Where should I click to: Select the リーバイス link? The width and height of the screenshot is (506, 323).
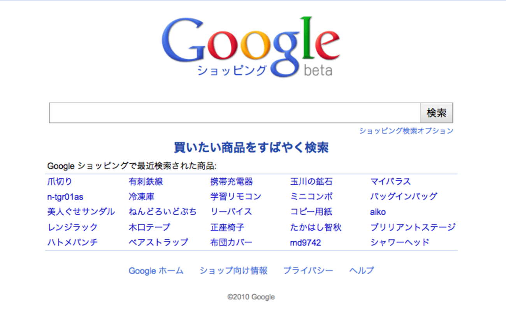[x=231, y=212]
